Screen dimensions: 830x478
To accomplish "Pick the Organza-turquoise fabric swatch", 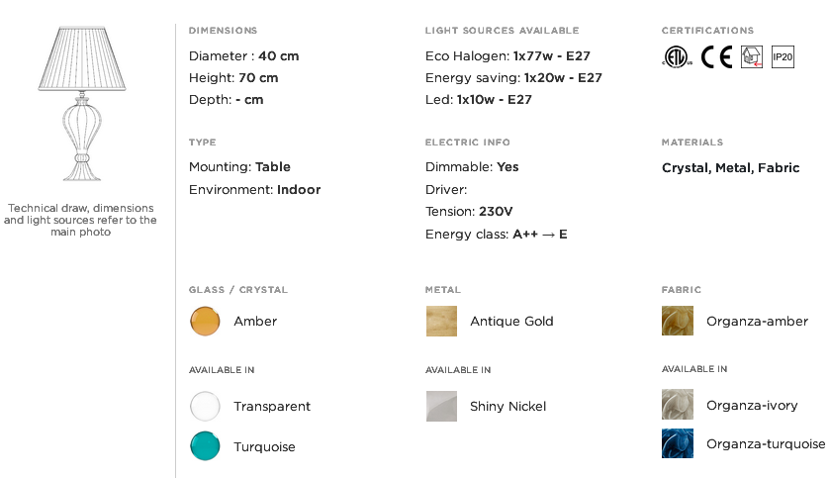I will [x=678, y=443].
